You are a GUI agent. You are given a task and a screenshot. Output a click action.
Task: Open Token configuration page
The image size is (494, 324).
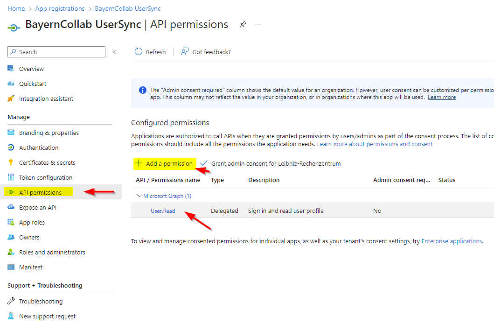tap(45, 177)
